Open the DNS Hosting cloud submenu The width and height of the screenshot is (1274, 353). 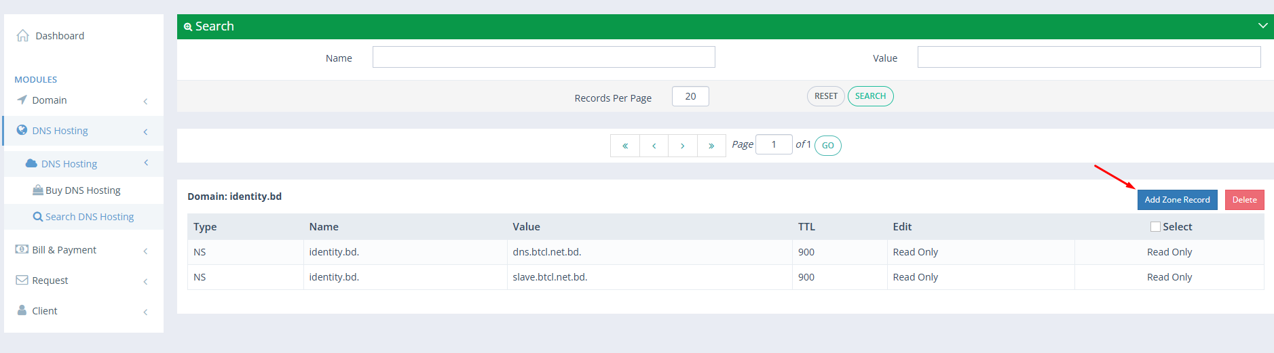point(69,164)
